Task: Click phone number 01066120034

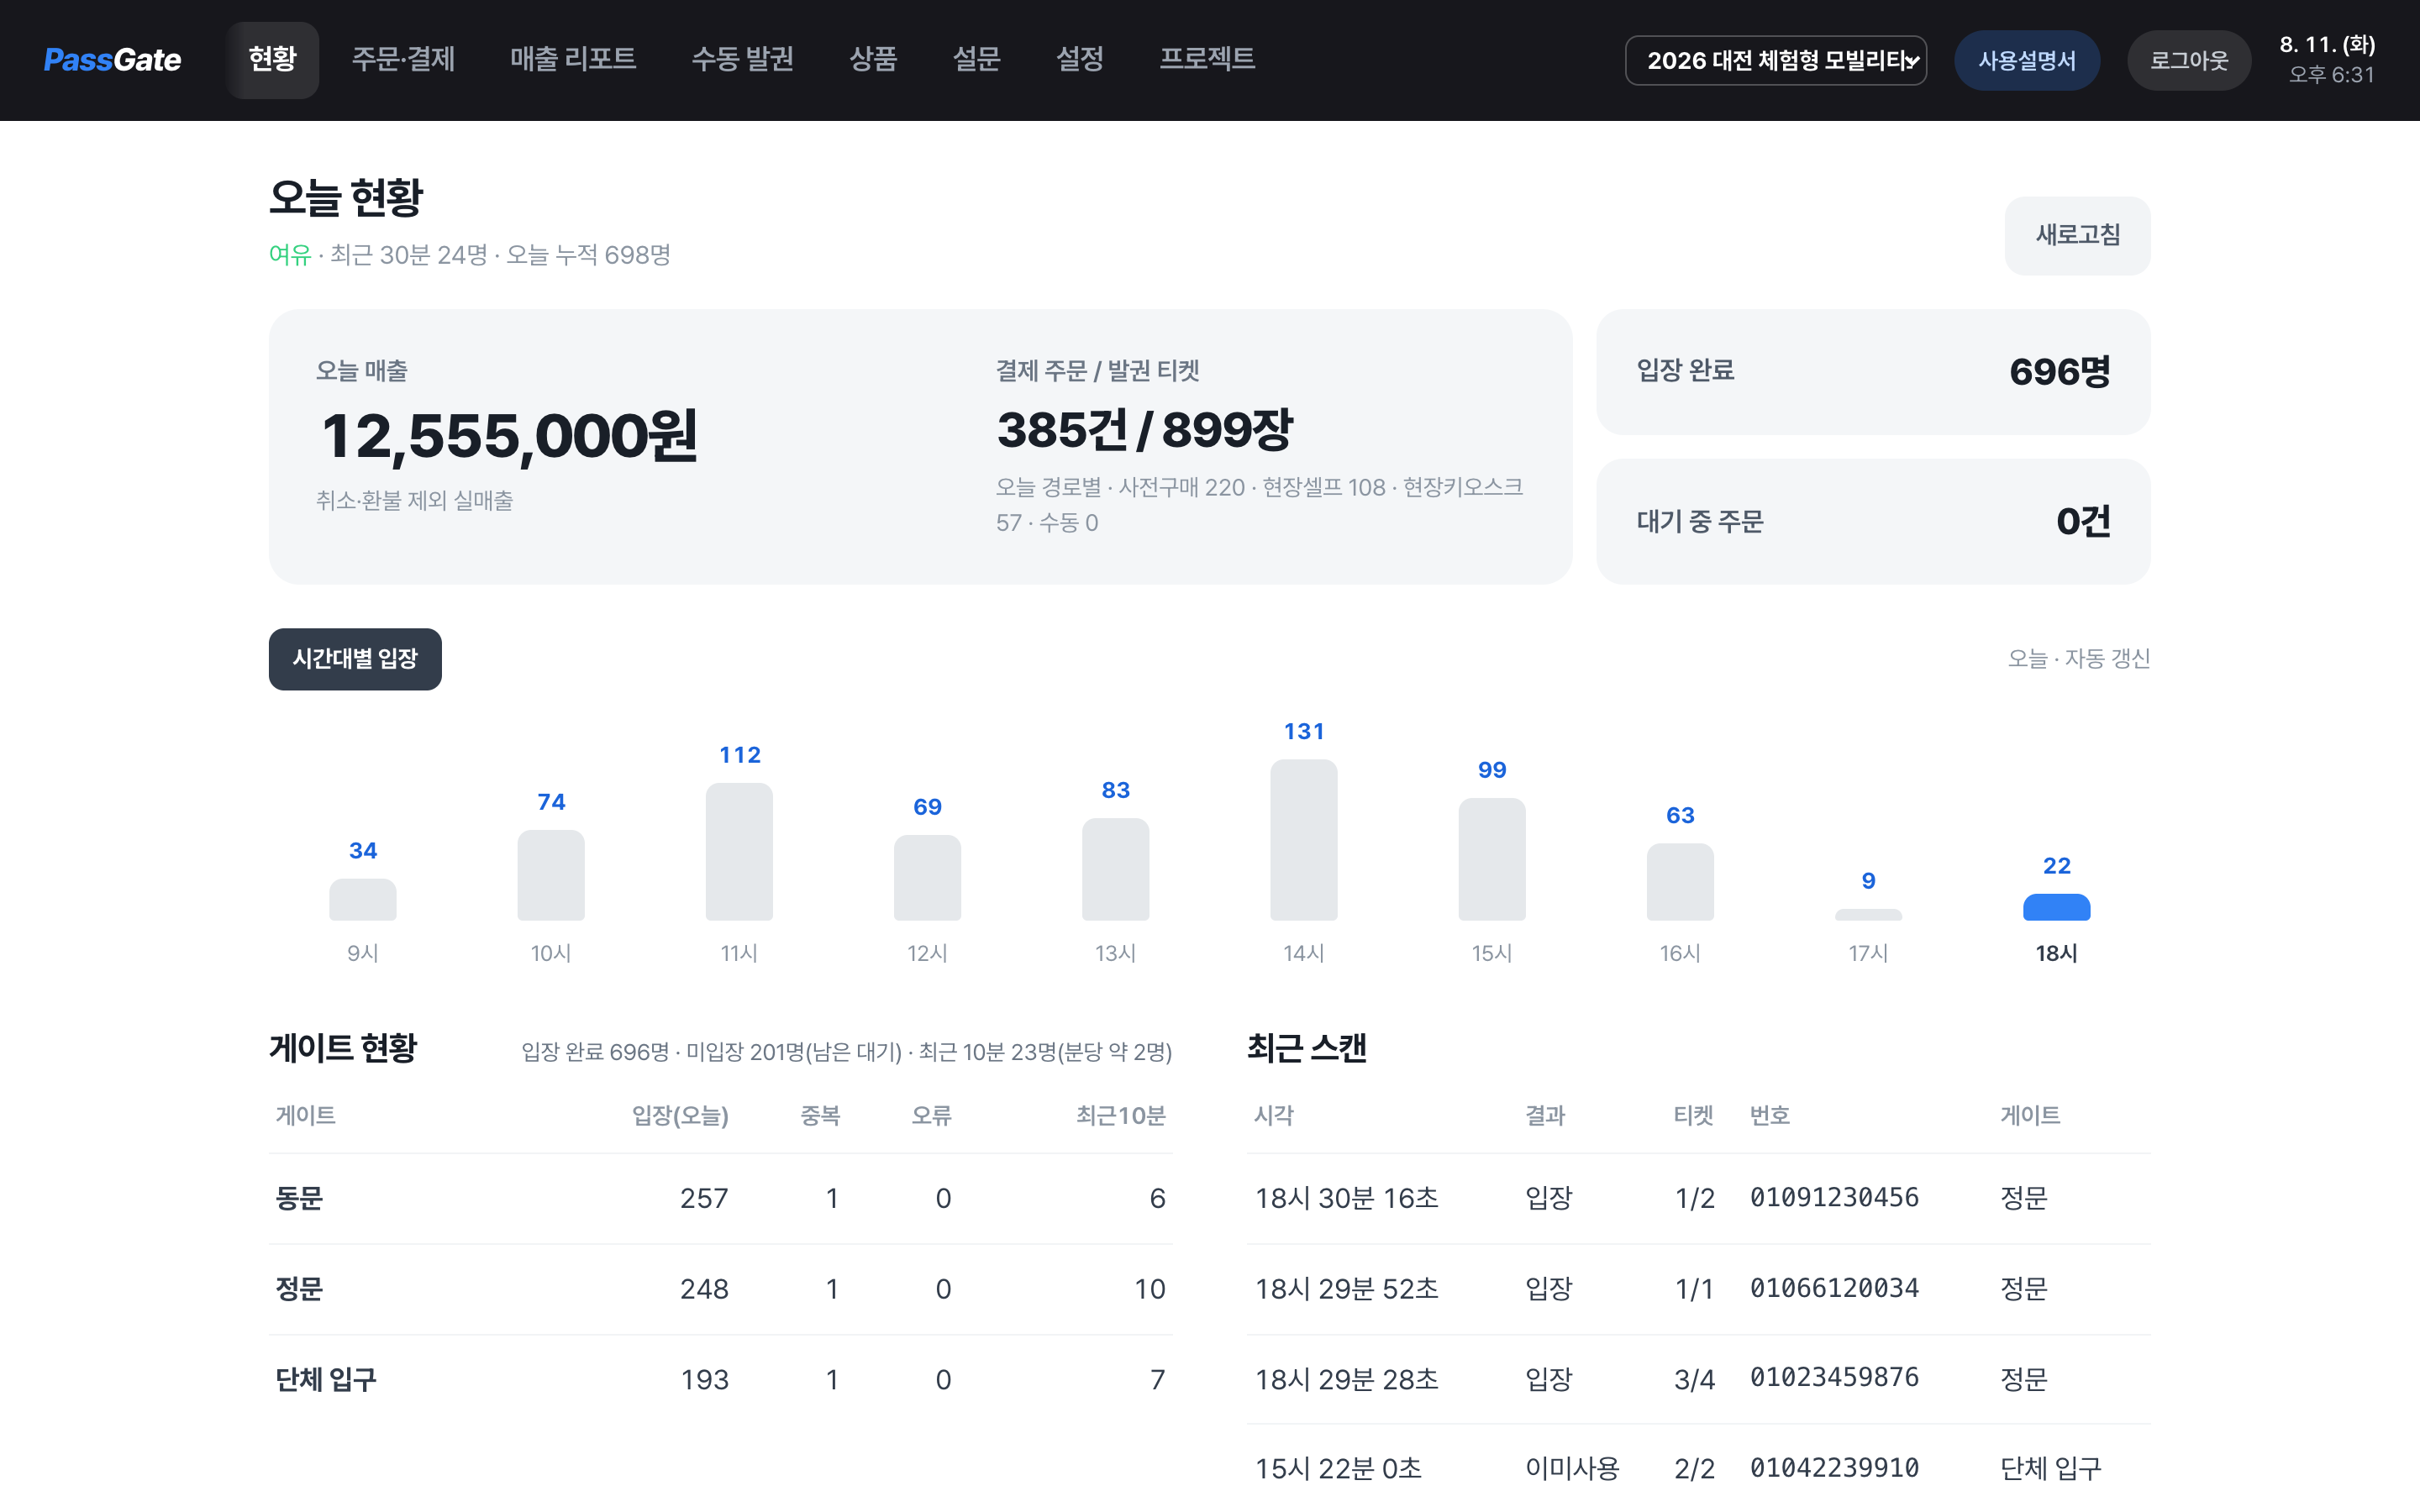Action: pos(1834,1288)
